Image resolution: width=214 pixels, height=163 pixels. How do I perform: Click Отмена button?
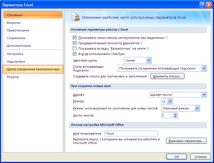pos(200,157)
